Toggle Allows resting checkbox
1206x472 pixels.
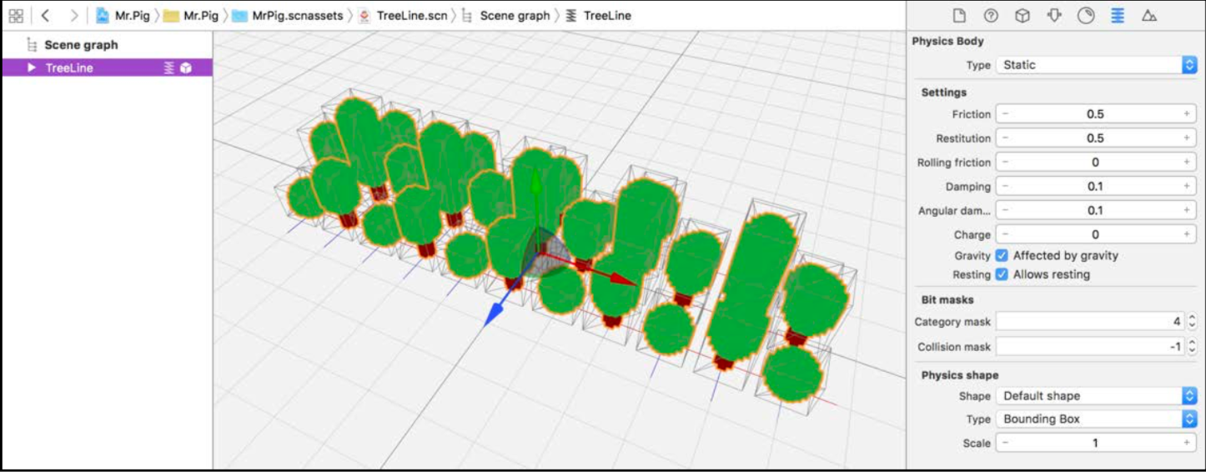(x=1002, y=274)
